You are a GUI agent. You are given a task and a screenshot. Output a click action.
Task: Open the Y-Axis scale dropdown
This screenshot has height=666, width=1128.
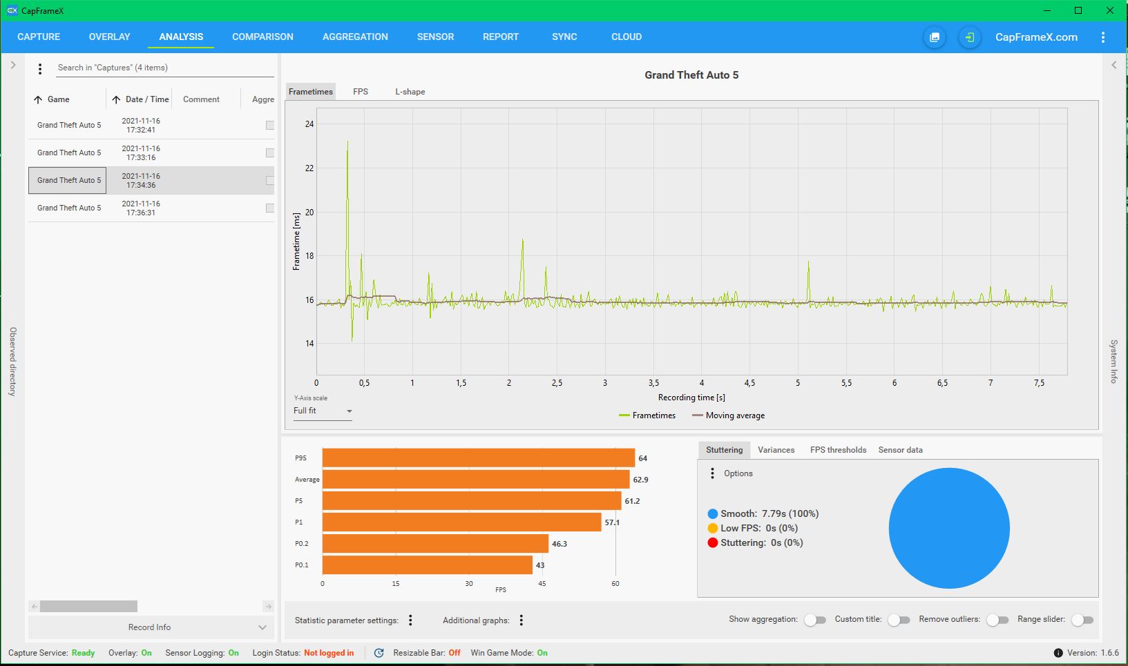(323, 411)
